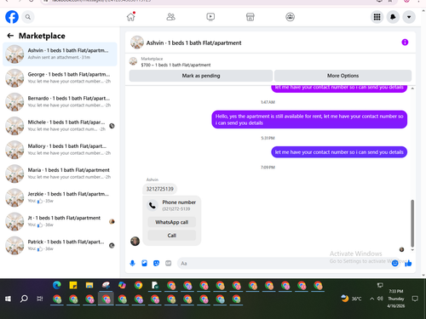Click Ashvin's avatar beside phone card
Viewport: 426px width, 319px height.
135,242
